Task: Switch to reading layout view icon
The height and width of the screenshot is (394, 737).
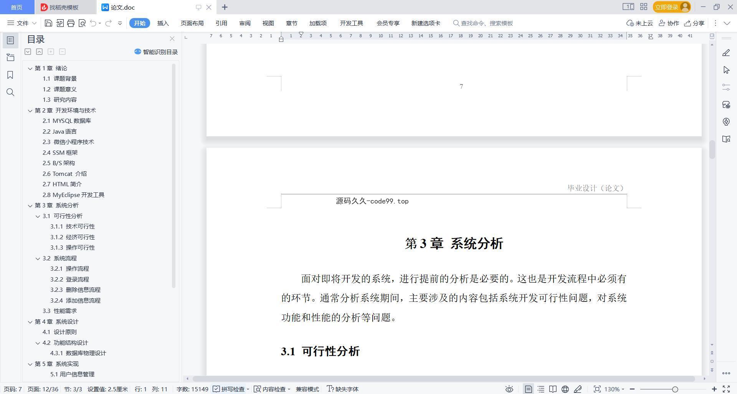Action: point(553,389)
